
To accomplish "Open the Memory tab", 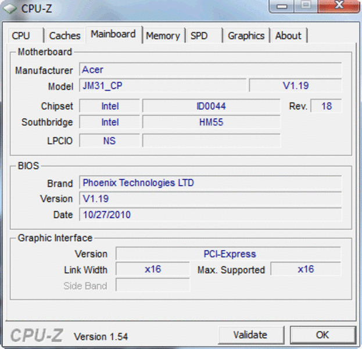I will [x=163, y=35].
